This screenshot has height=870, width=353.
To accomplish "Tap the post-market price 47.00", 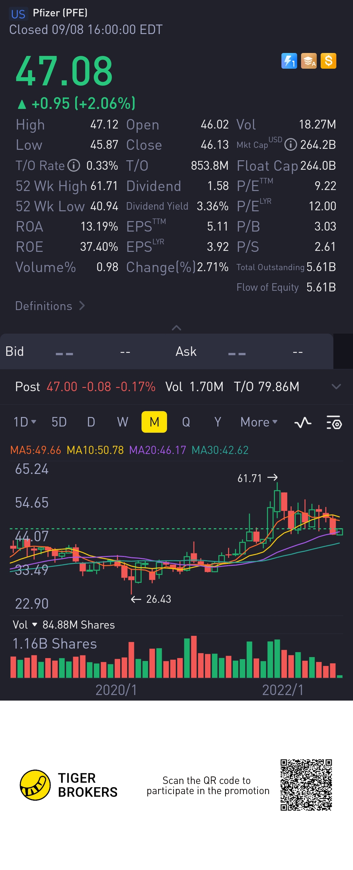I will [x=62, y=387].
